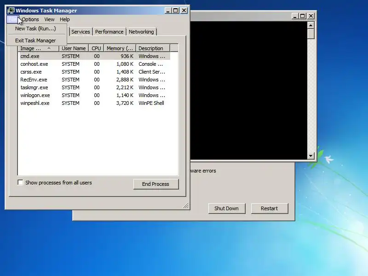Click the console window scrollbar thumb
The image size is (368, 276).
click(x=311, y=34)
